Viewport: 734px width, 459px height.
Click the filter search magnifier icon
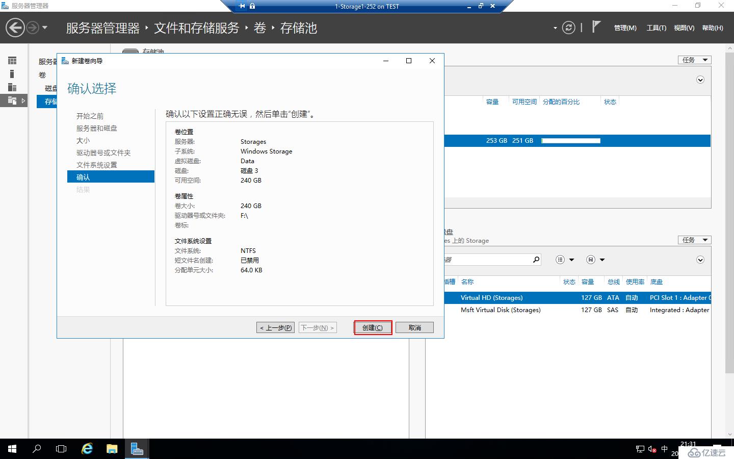tap(536, 260)
